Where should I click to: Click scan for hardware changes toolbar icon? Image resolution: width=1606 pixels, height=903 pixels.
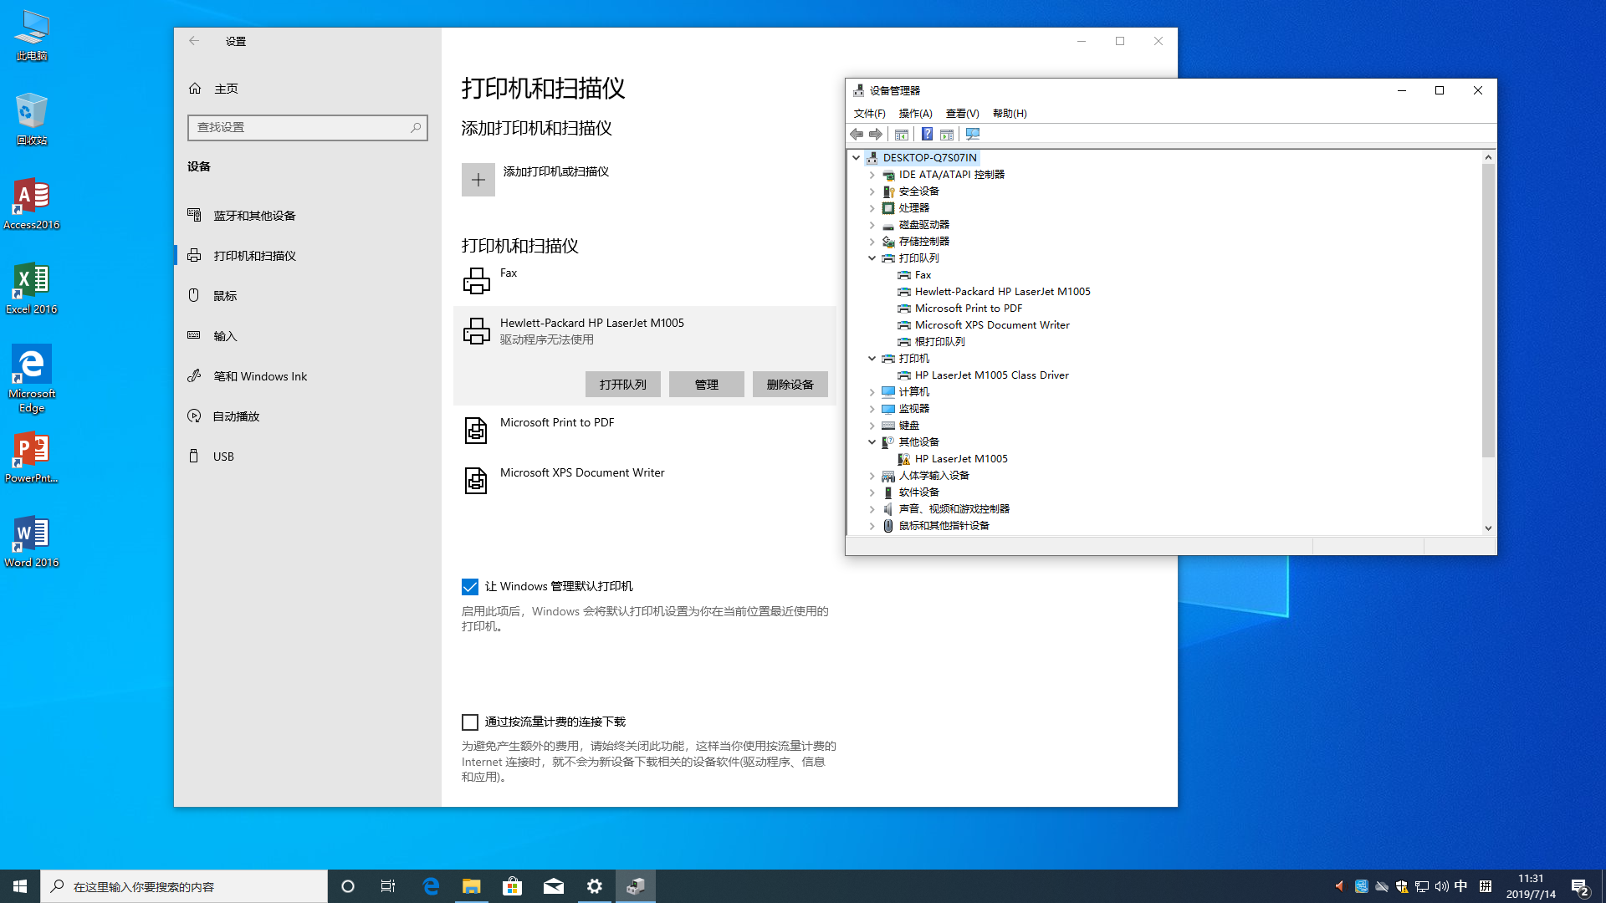point(973,134)
